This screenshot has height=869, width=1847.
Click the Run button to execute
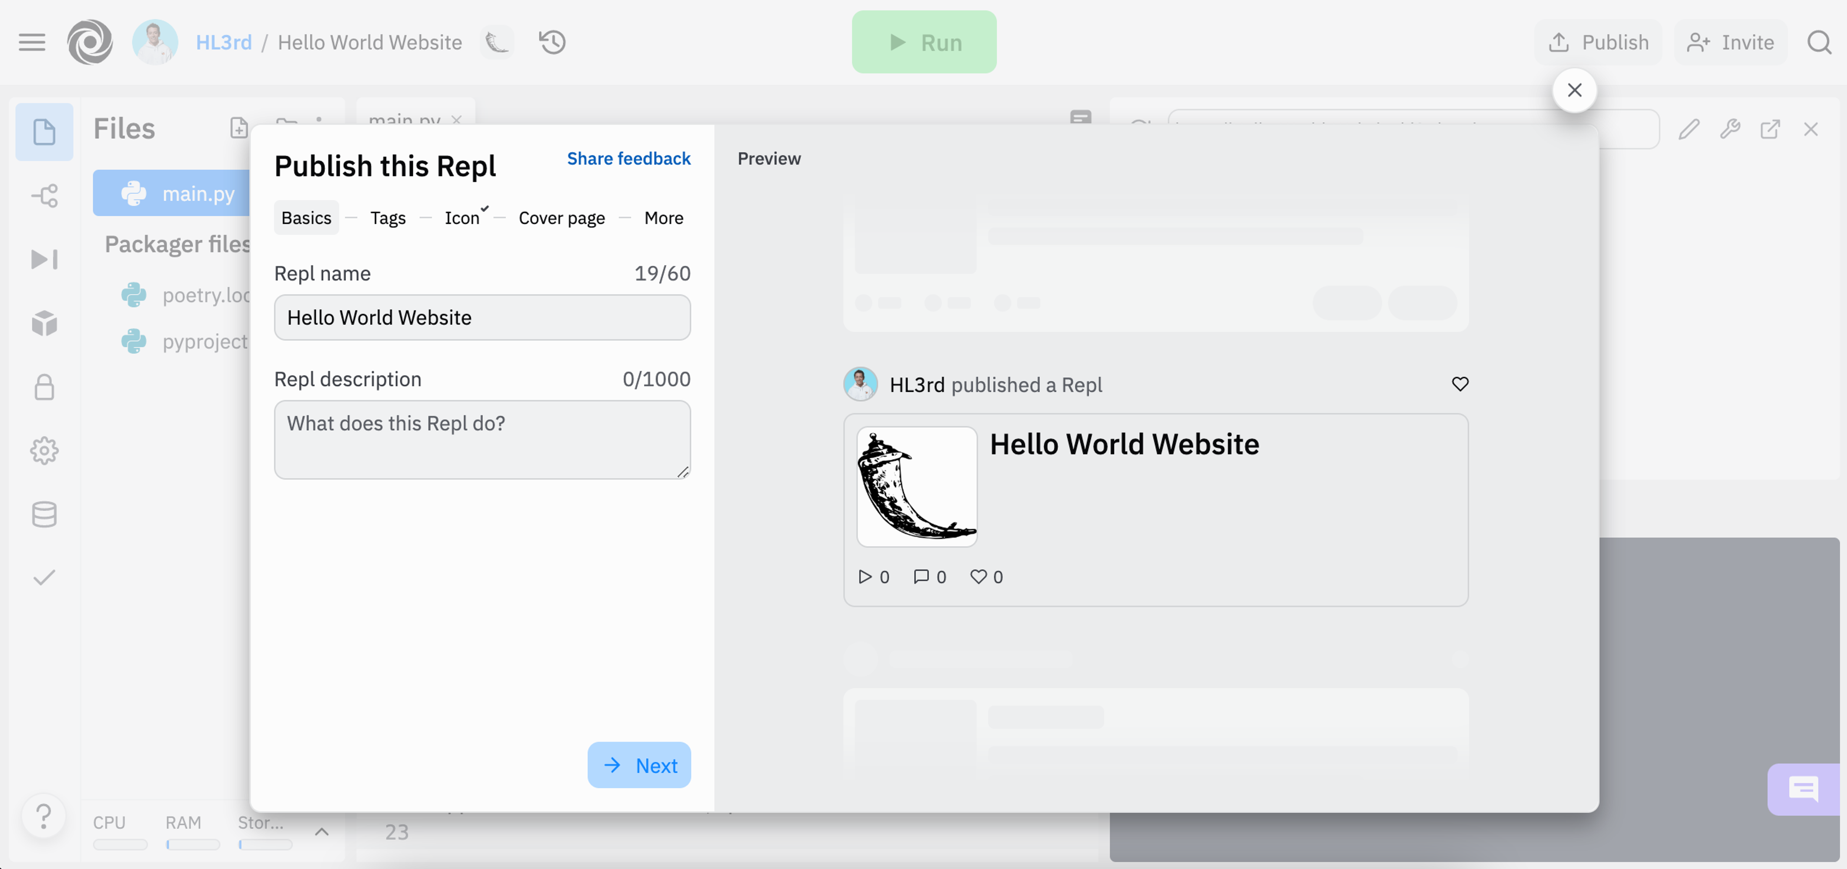(x=923, y=42)
